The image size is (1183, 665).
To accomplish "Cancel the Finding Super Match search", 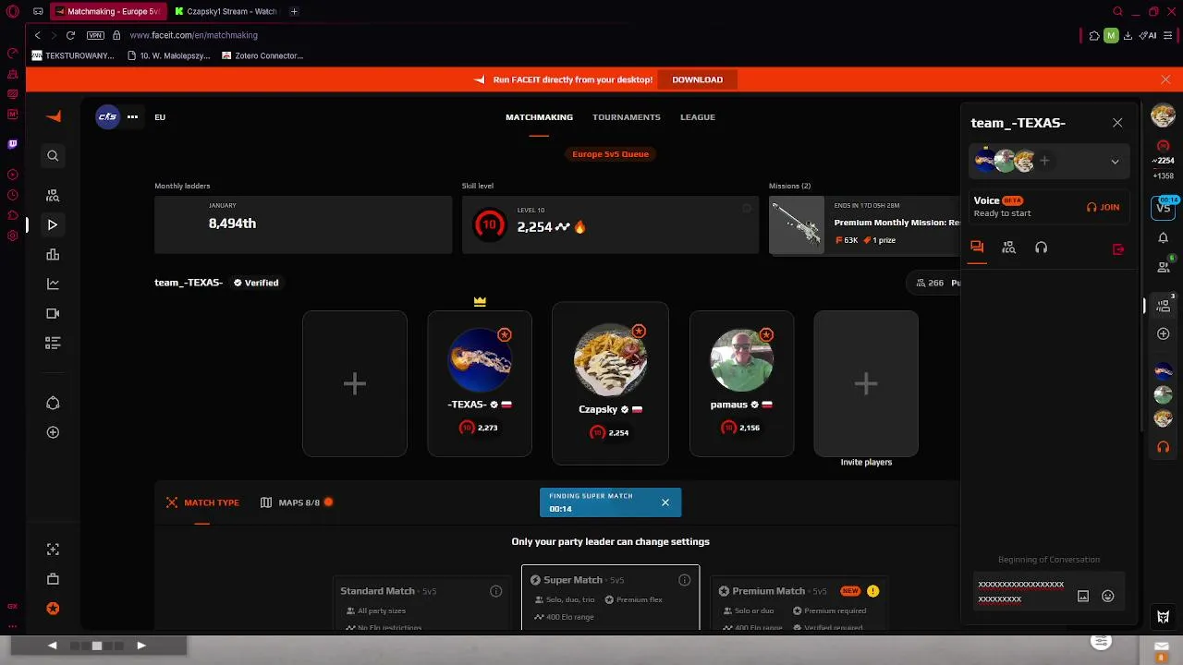I will [x=665, y=502].
